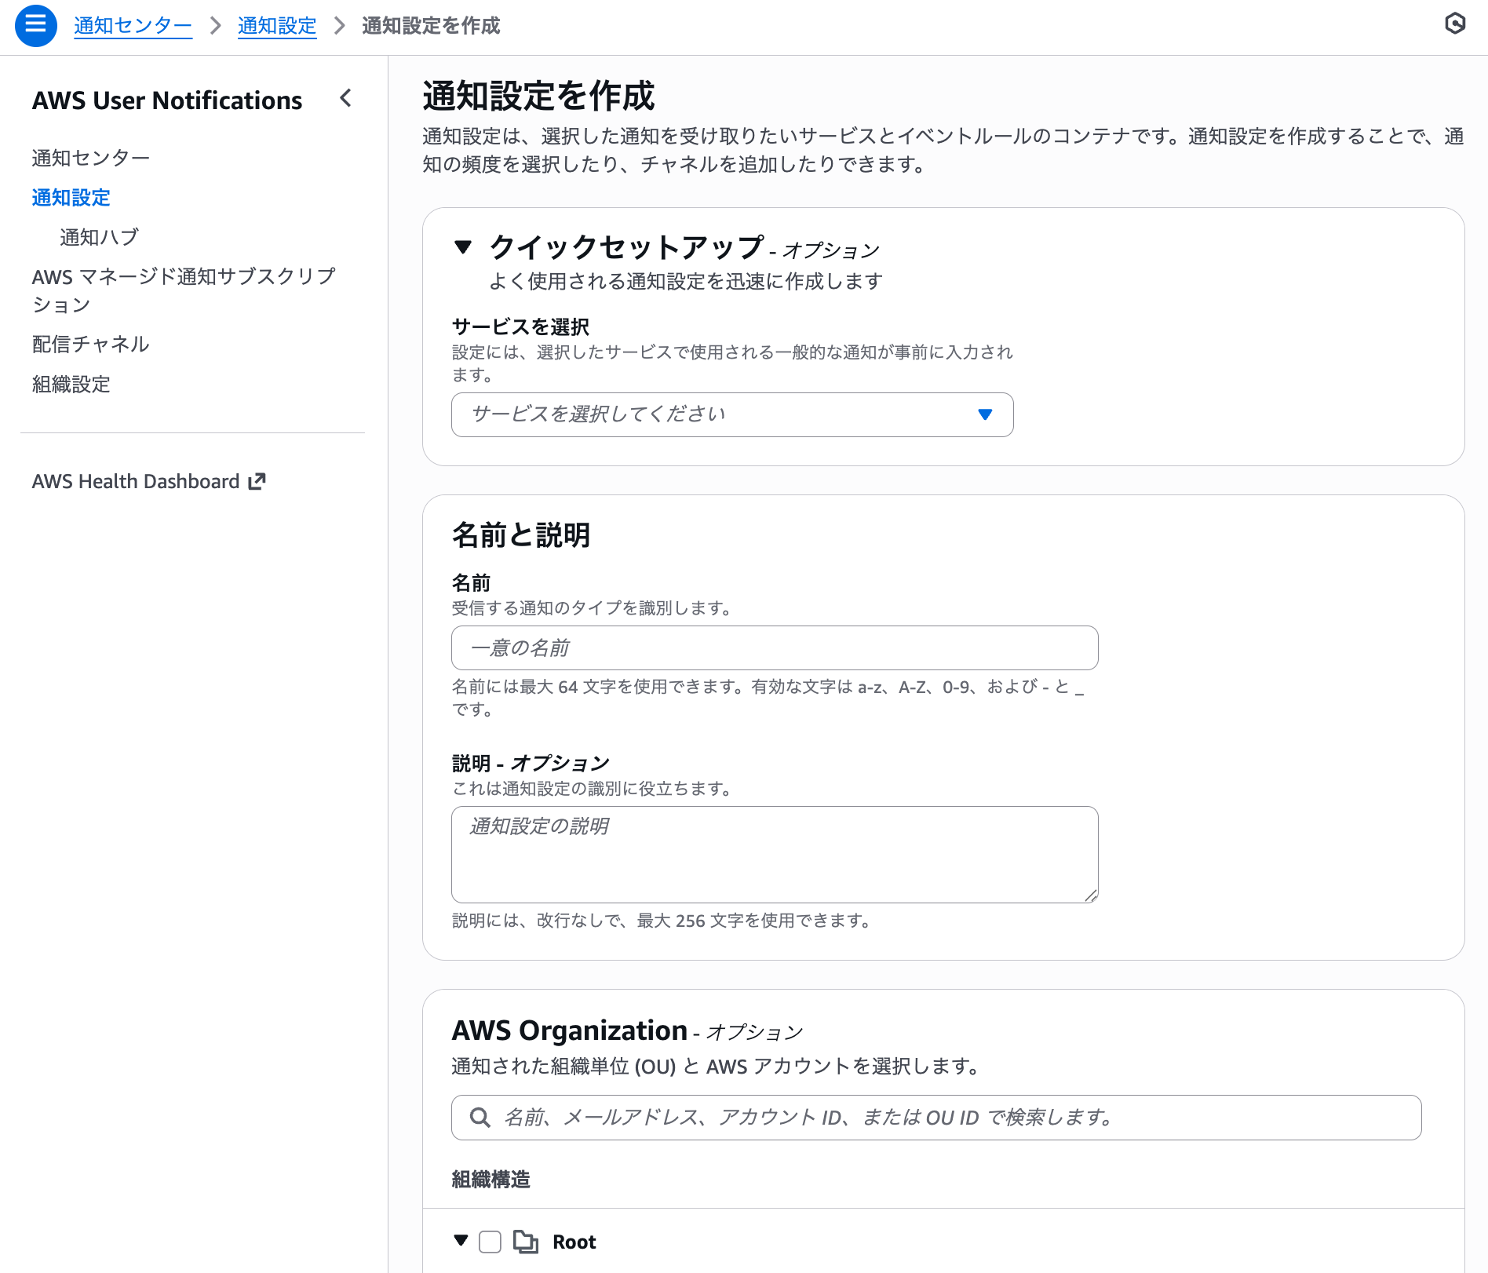1488x1273 pixels.
Task: Click the notifications hexagon icon top right
Action: [1456, 24]
